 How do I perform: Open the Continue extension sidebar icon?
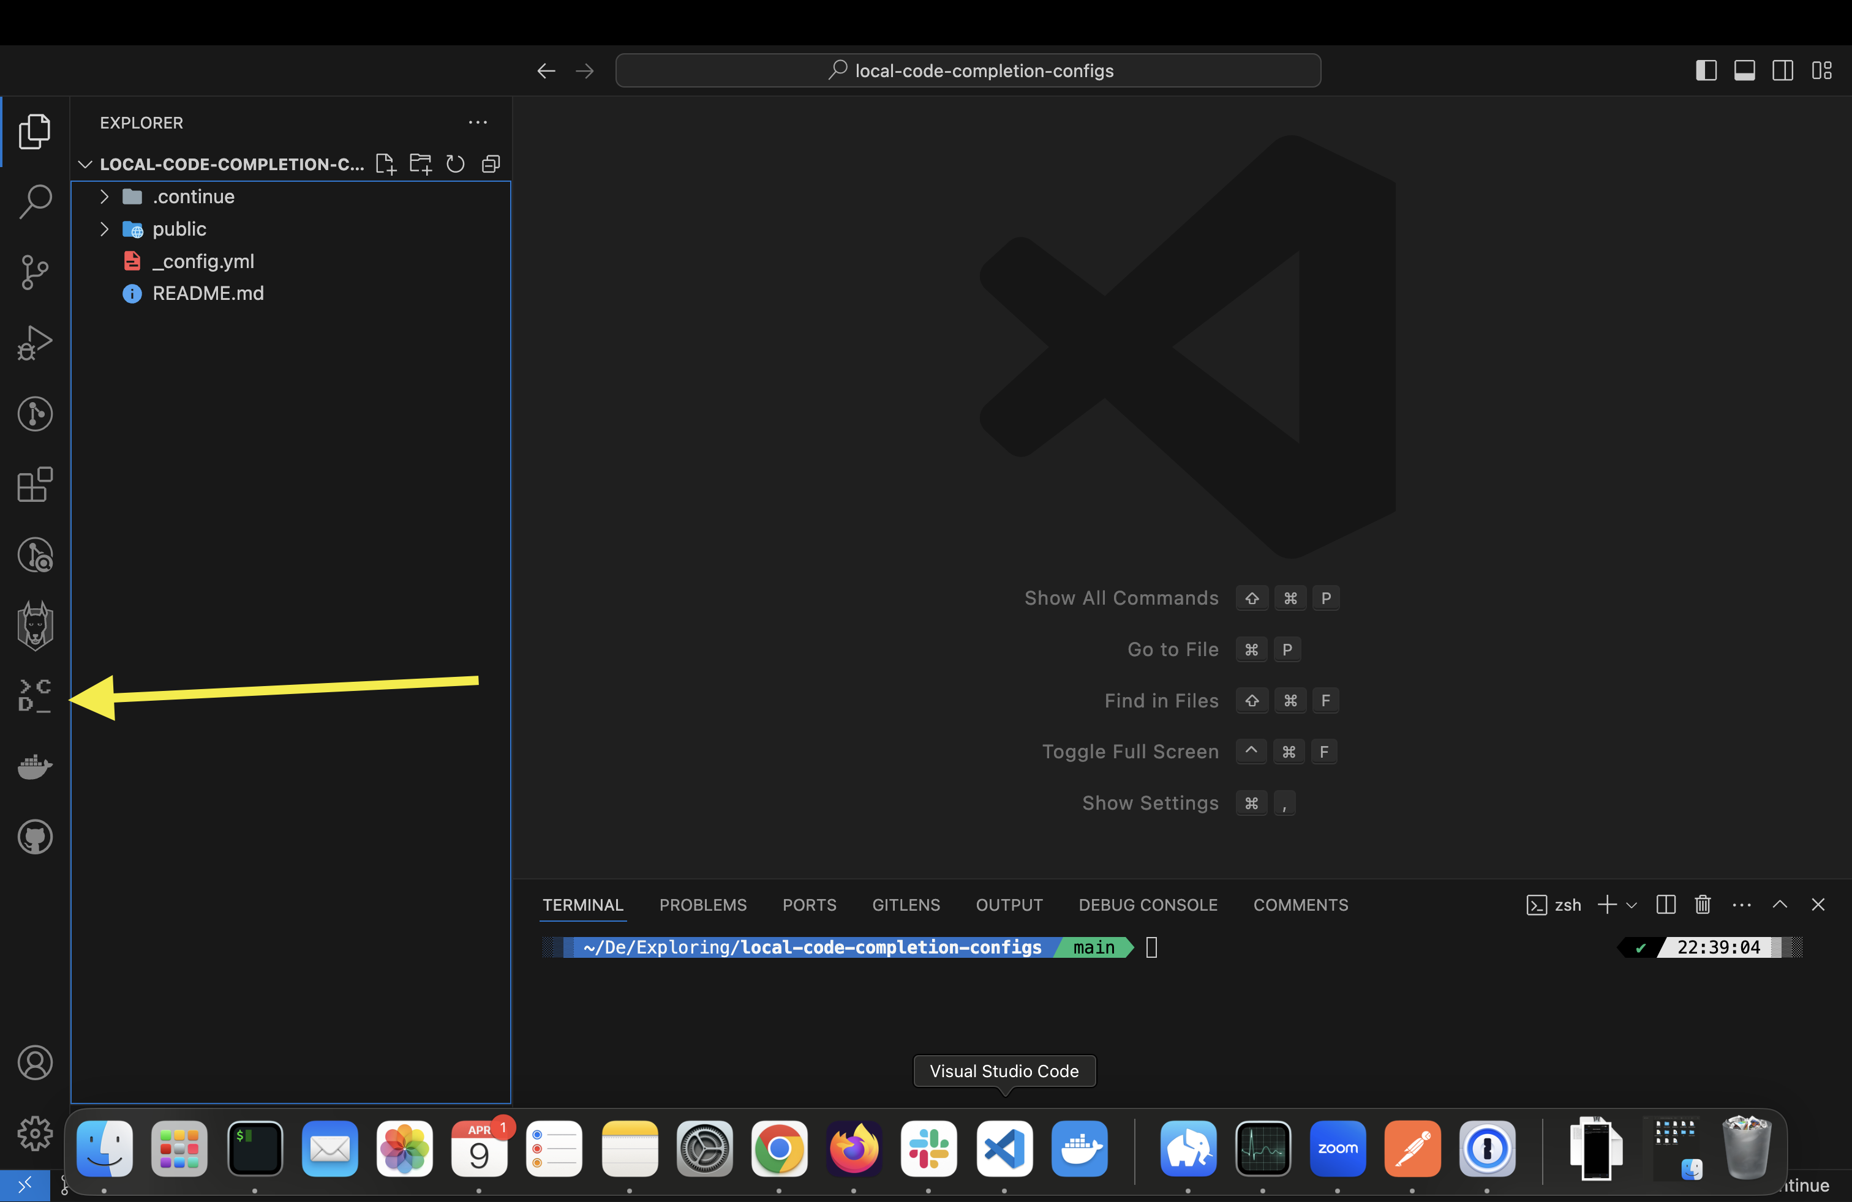pyautogui.click(x=35, y=696)
